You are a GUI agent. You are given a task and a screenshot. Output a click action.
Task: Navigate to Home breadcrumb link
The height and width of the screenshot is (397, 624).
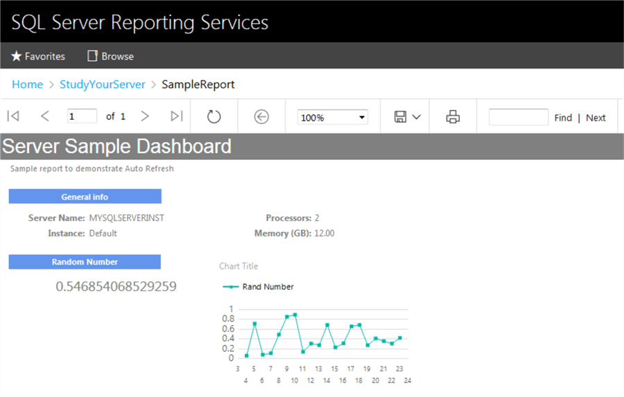point(27,85)
